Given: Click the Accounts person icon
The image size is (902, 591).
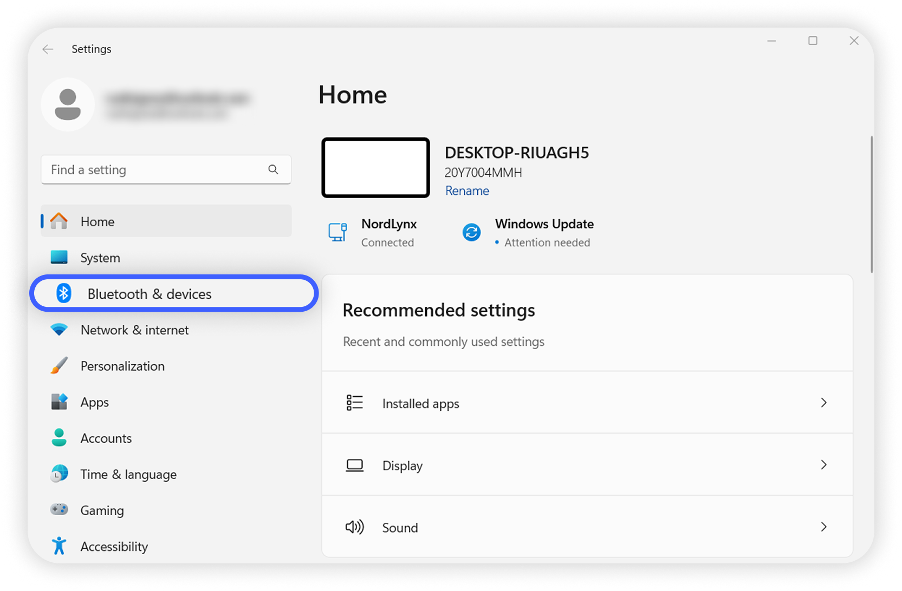Looking at the screenshot, I should (x=60, y=438).
